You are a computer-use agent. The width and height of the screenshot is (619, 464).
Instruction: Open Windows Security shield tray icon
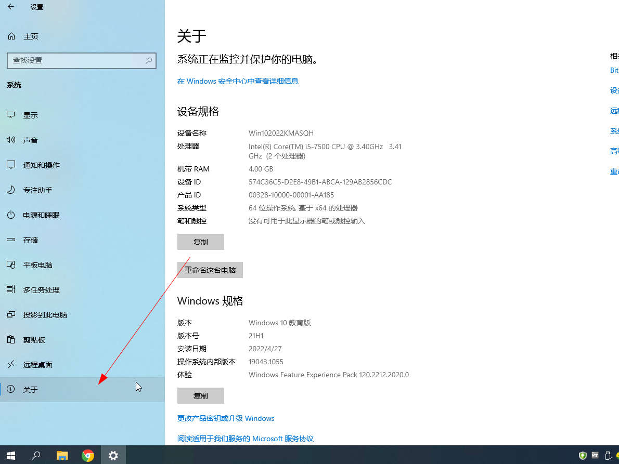point(582,456)
